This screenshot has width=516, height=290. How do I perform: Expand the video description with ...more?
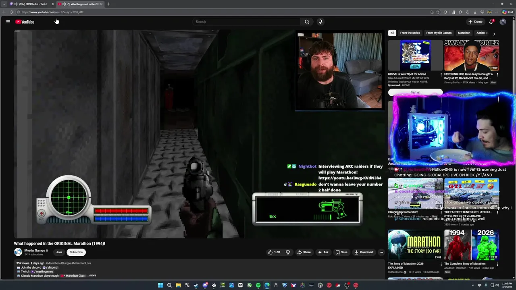coord(92,275)
